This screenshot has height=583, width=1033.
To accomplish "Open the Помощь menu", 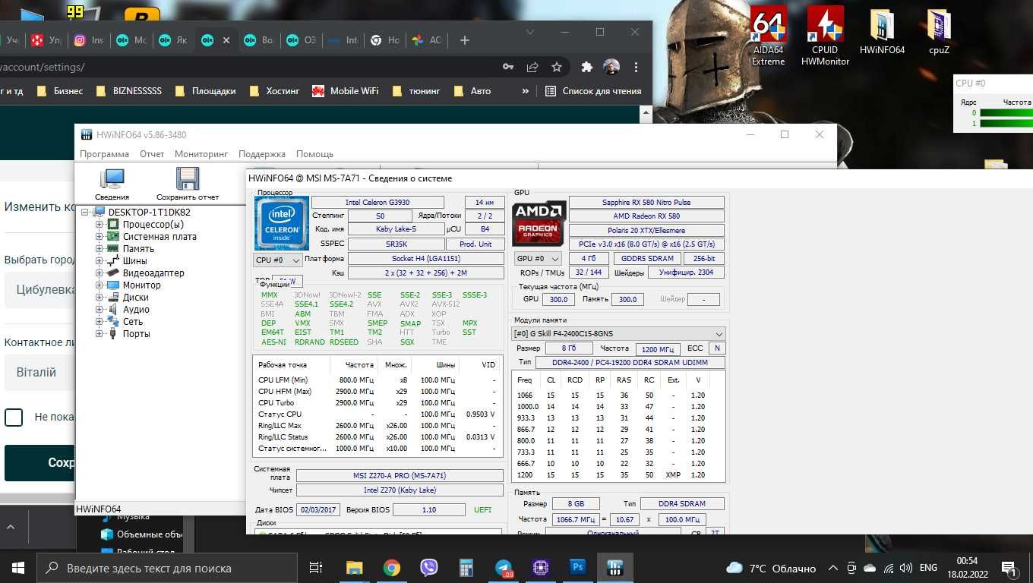I will pos(314,154).
